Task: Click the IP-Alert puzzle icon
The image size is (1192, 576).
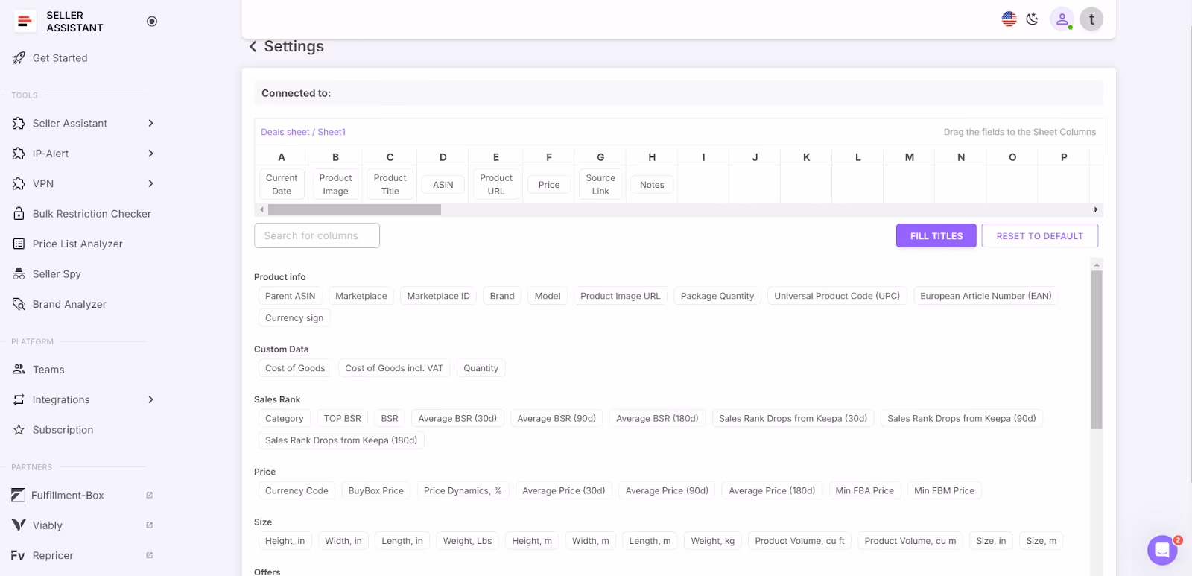Action: pos(19,154)
